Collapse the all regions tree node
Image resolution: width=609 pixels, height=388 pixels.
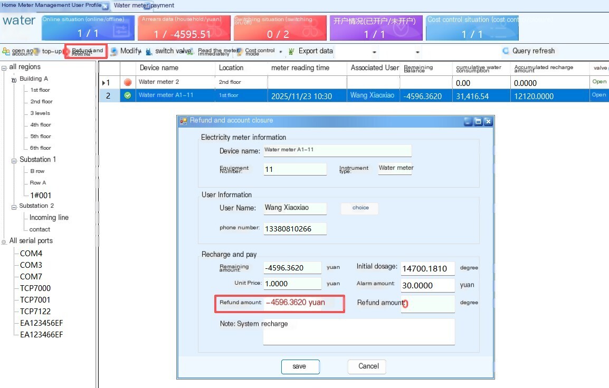pyautogui.click(x=4, y=68)
